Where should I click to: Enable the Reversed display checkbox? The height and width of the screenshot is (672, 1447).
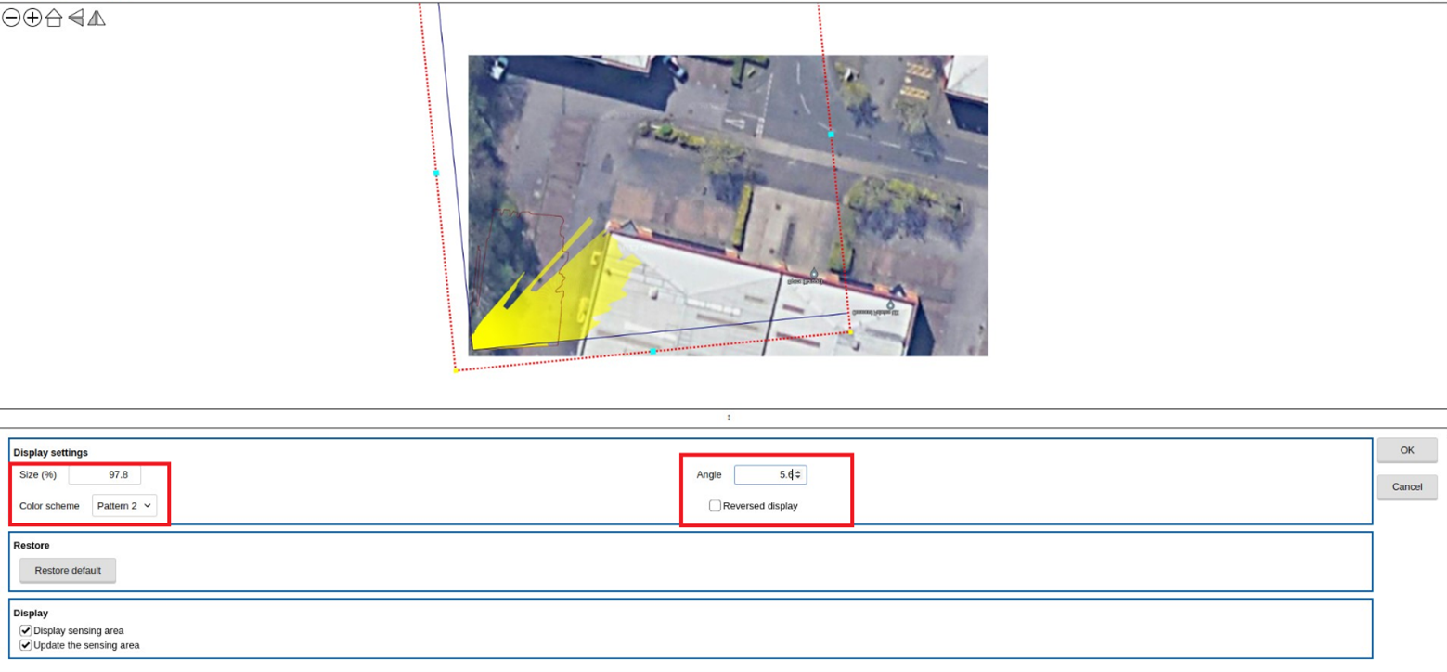(x=715, y=506)
